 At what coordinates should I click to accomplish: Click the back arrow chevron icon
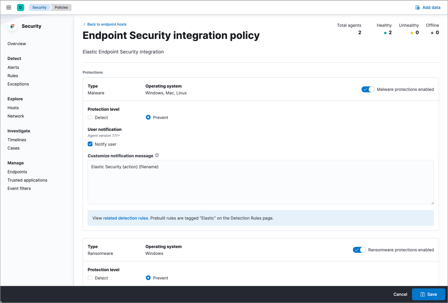84,24
